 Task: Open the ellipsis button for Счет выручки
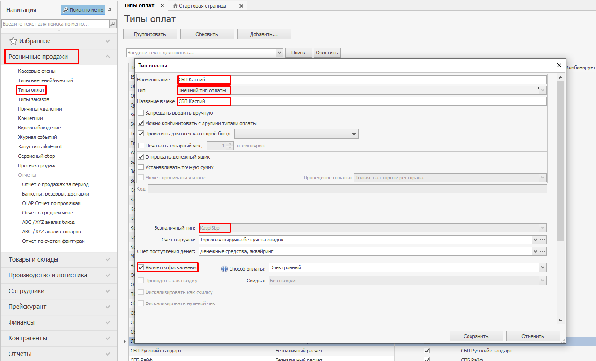pos(543,240)
